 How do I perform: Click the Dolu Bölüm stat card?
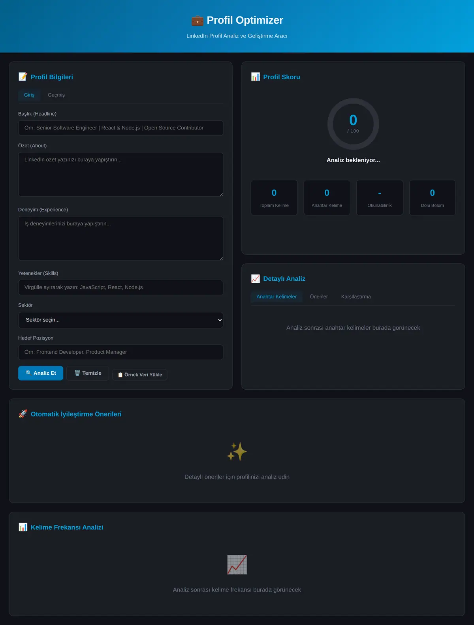coord(433,197)
